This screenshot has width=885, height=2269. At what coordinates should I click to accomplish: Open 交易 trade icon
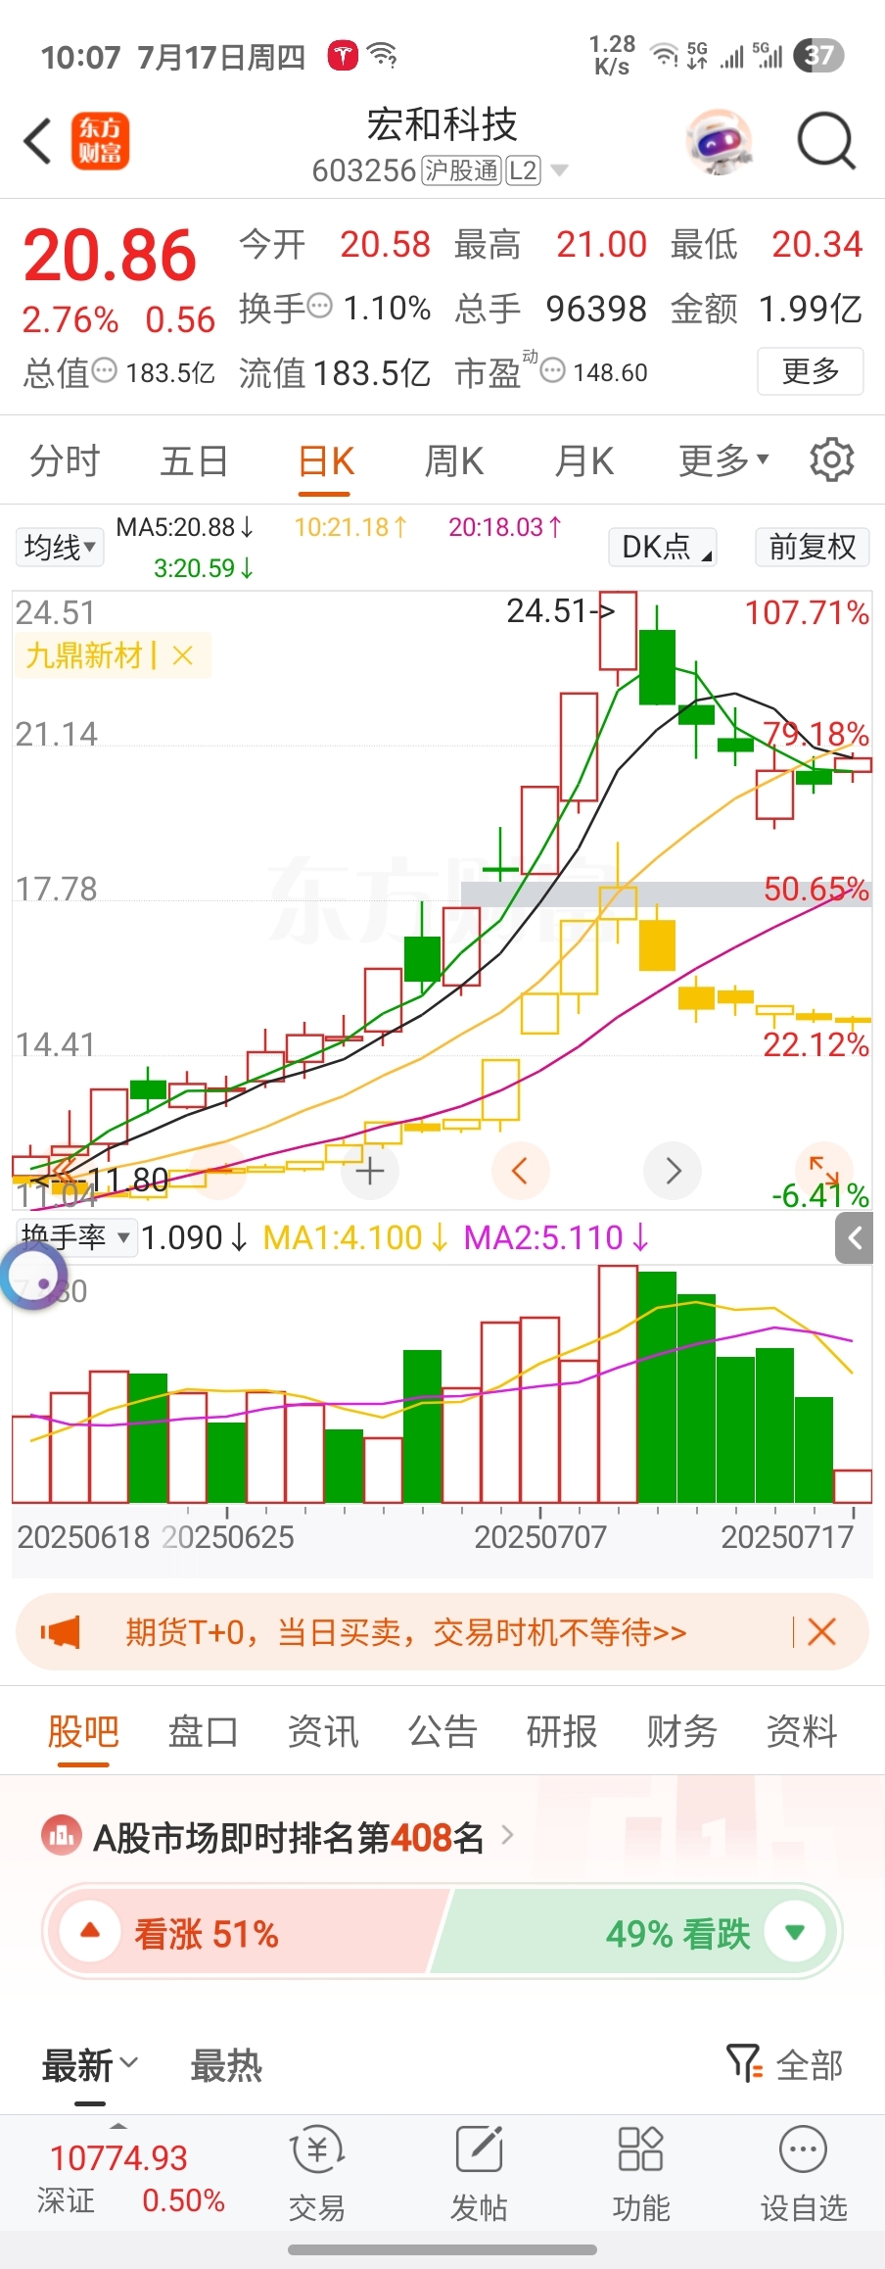coord(316,2175)
